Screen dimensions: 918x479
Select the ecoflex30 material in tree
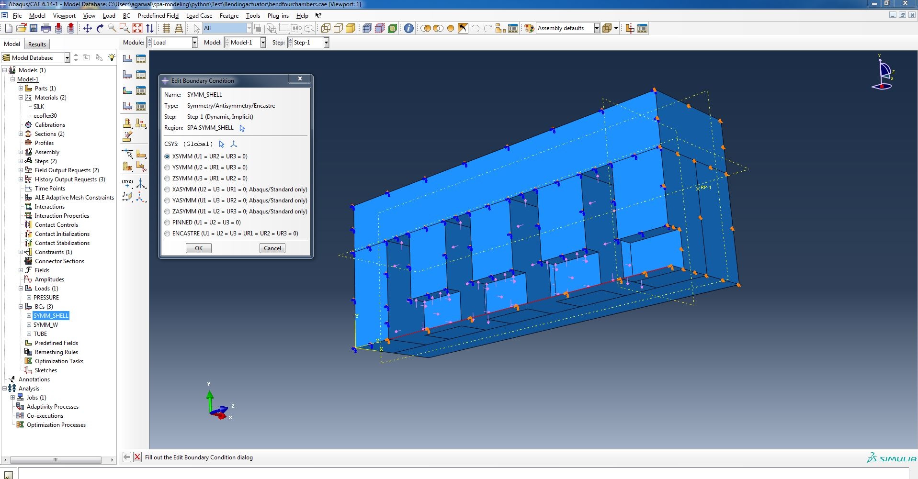click(45, 116)
